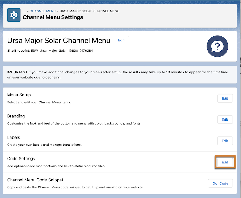Click 'Add optional code modifications' description
The height and width of the screenshot is (198, 241).
pos(56,166)
